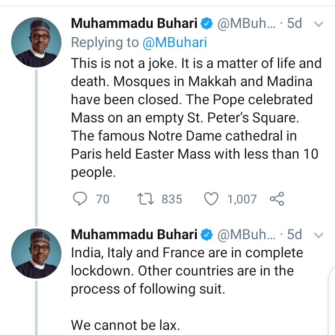Click the reply speech-bubble icon
Image resolution: width=335 pixels, height=335 pixels.
(80, 199)
